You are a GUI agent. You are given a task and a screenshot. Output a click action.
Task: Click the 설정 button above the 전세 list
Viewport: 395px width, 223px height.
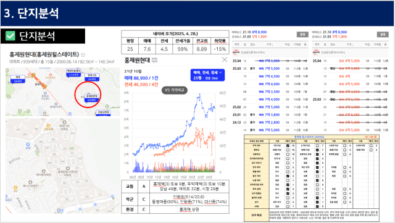pyautogui.click(x=383, y=35)
